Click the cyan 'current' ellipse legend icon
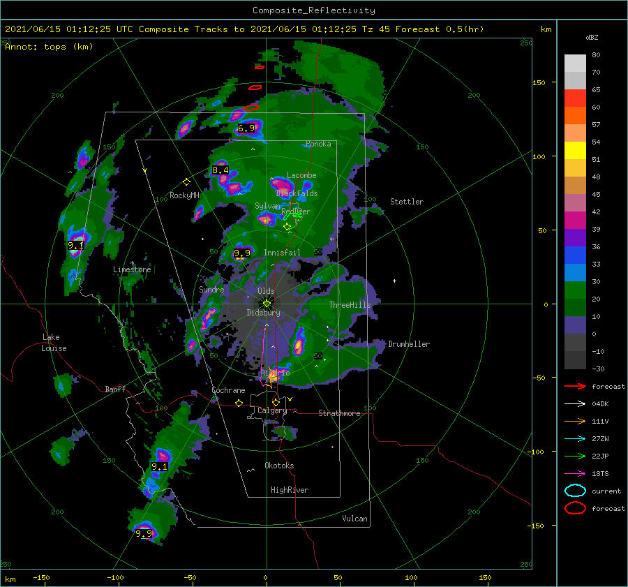 pos(575,491)
